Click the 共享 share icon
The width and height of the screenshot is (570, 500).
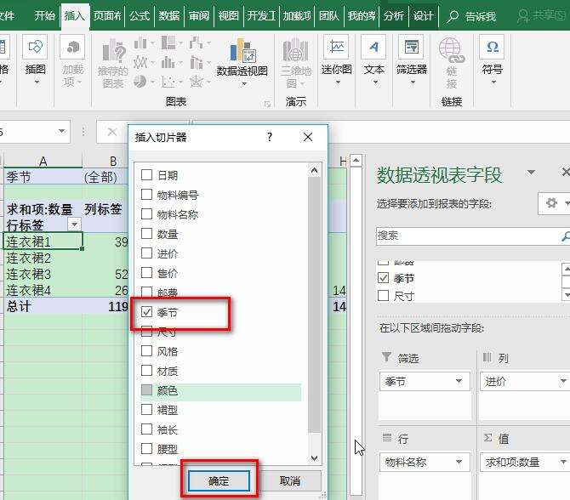coord(523,16)
